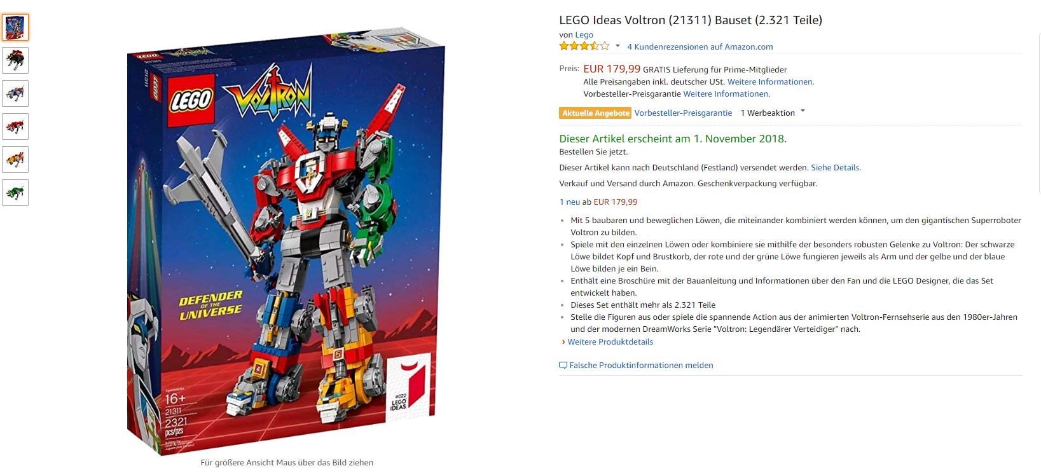Open Vorbesteller-Preisgarantie link beside the badge
This screenshot has width=1041, height=473.
click(x=683, y=113)
